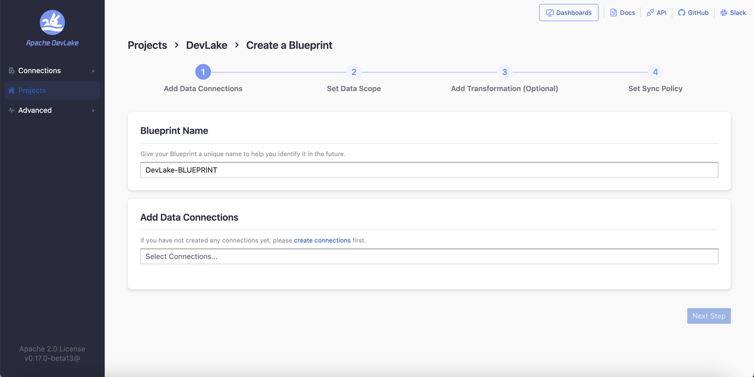Open DevLake project breadcrumb
Image resolution: width=754 pixels, height=377 pixels.
207,45
